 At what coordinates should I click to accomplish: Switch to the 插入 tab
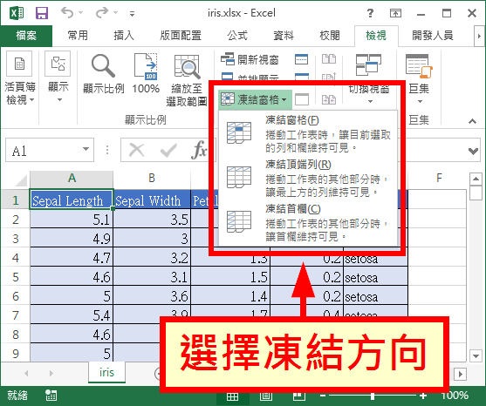pyautogui.click(x=124, y=36)
